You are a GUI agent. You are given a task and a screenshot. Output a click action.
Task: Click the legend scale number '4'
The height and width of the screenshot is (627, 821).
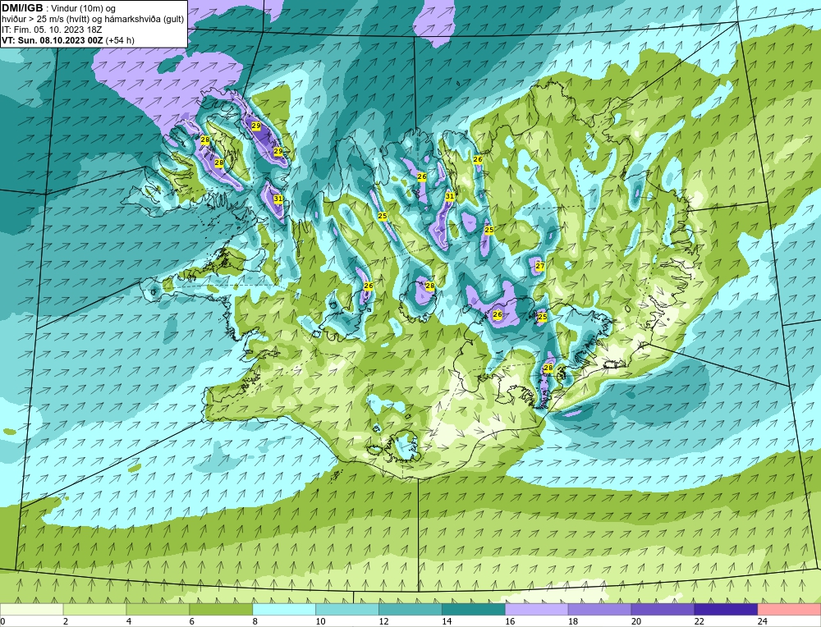129,621
